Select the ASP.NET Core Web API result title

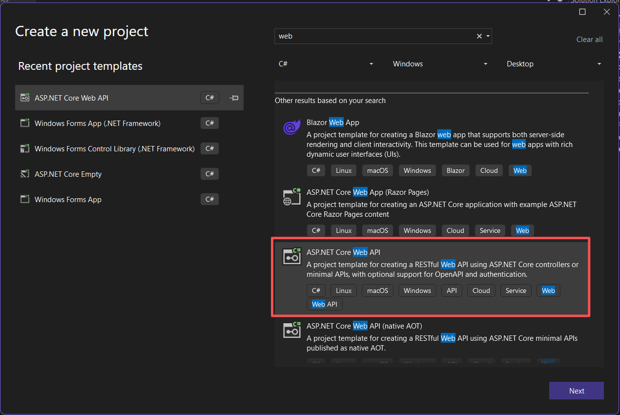click(343, 252)
